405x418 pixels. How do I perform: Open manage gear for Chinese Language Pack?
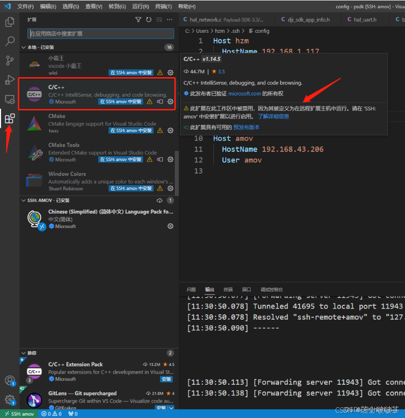click(x=170, y=226)
